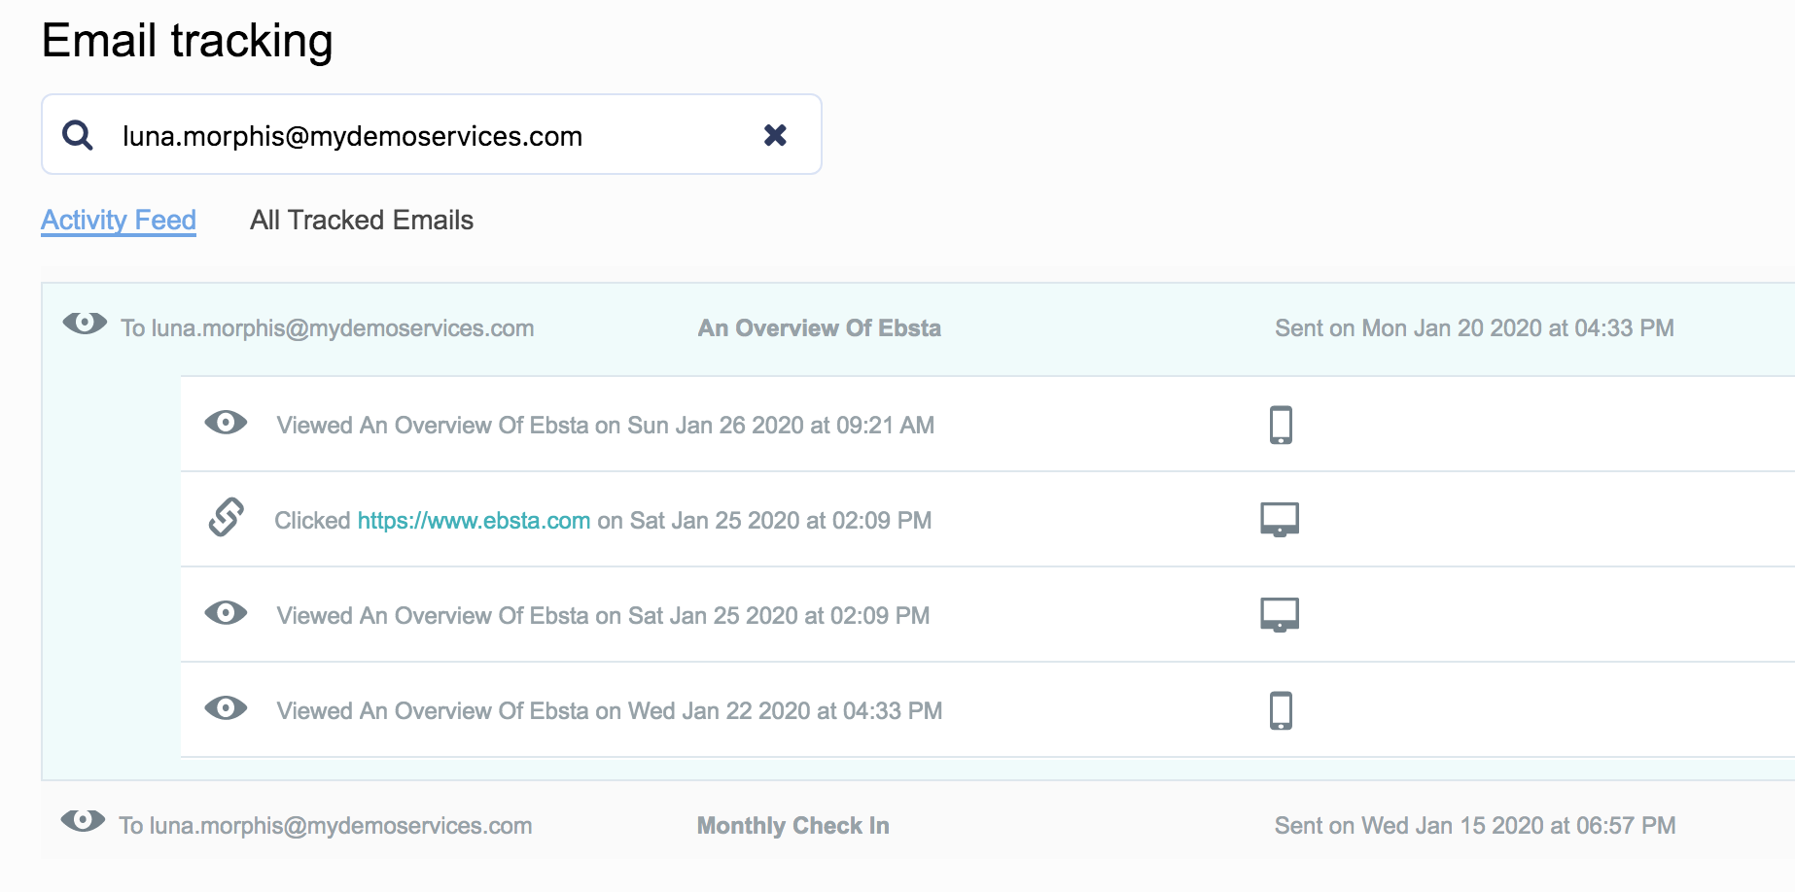Click eye icon for Sat Jan 25 view
The image size is (1795, 892).
click(226, 613)
